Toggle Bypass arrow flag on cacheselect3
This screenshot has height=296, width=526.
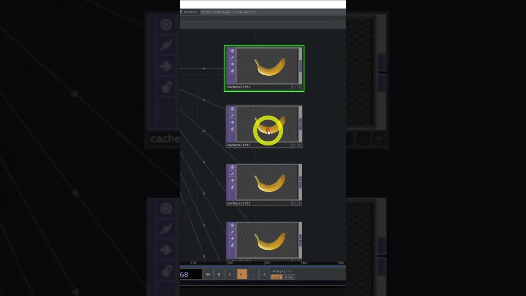pyautogui.click(x=232, y=180)
